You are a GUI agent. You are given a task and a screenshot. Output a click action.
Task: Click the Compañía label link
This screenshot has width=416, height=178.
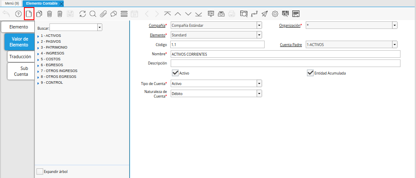(157, 26)
